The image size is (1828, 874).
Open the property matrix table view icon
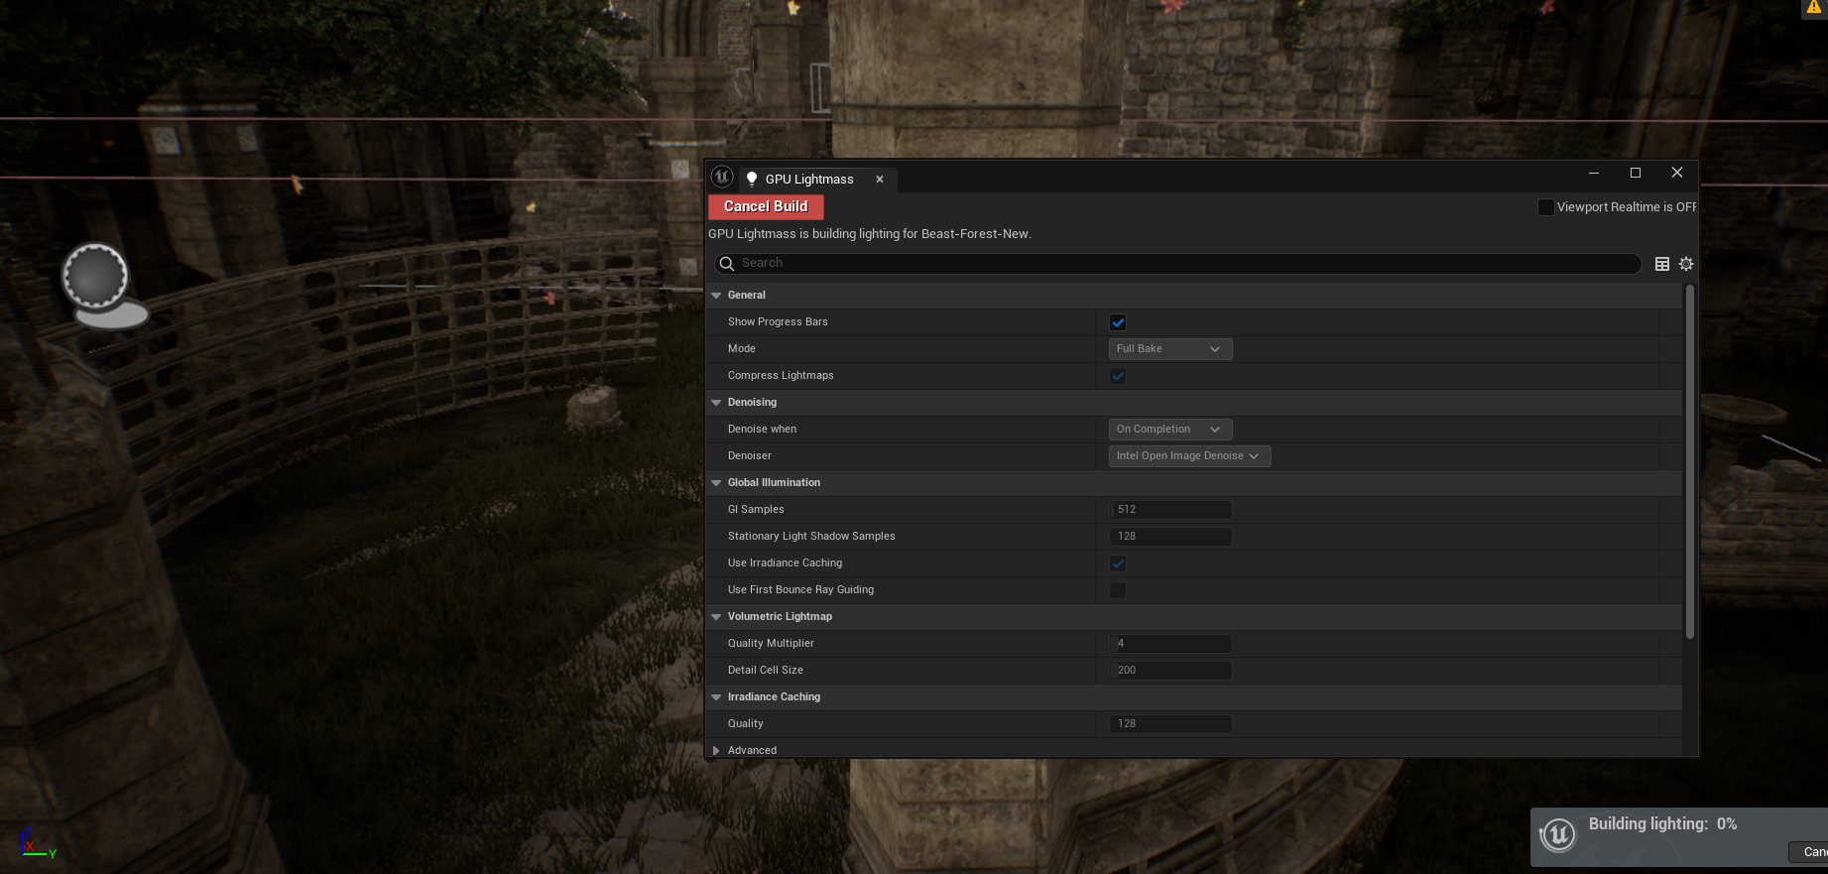pyautogui.click(x=1662, y=264)
